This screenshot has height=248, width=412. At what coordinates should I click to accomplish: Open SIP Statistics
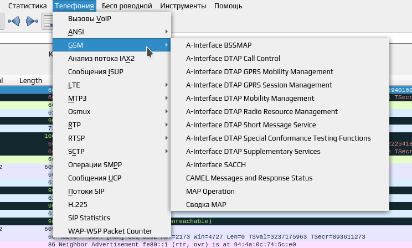click(x=112, y=218)
